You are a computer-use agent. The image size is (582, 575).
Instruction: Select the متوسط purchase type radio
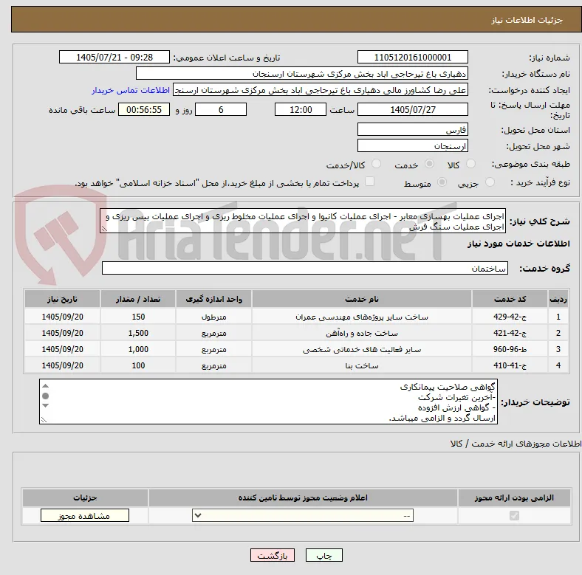coord(442,182)
